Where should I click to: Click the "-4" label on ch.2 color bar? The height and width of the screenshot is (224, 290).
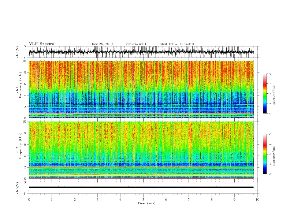click(x=270, y=144)
